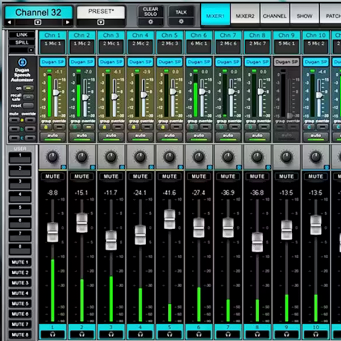The height and width of the screenshot is (341, 341).
Task: Open the SHOW tab
Action: [304, 16]
